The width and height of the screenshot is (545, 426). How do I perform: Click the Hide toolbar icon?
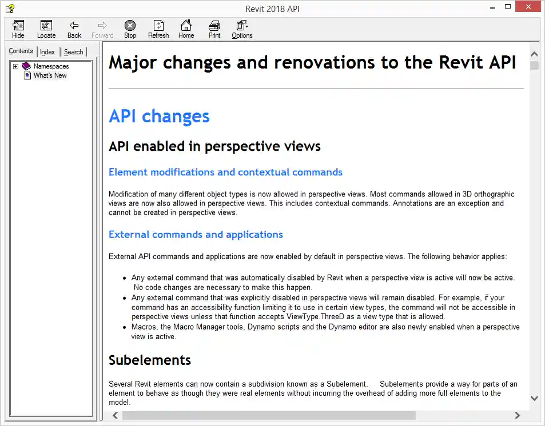click(18, 29)
